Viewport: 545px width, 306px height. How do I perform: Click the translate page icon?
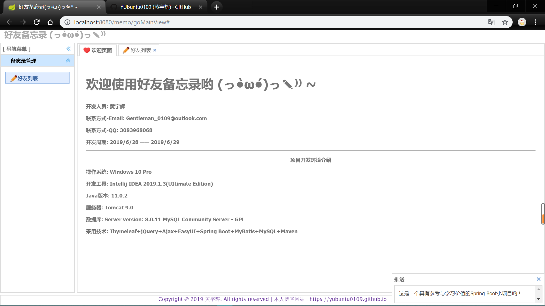tap(491, 22)
